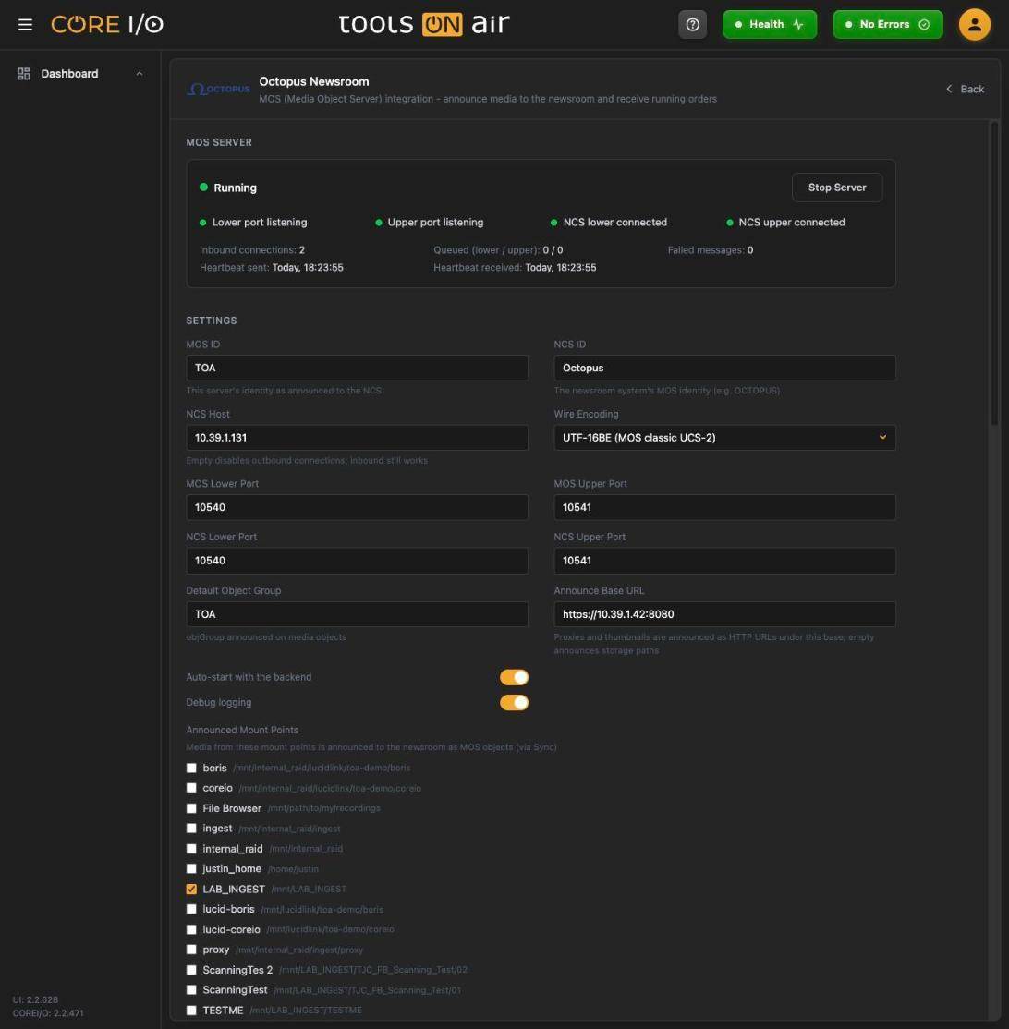Stop the MOS server
Image resolution: width=1009 pixels, height=1029 pixels.
(837, 188)
